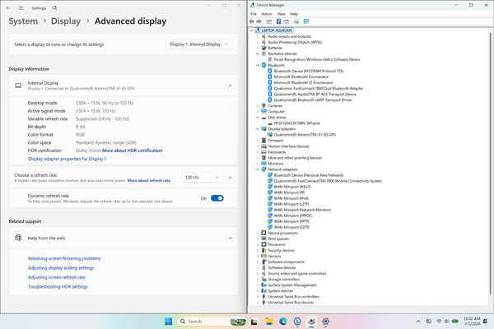Open Settings hamburger navigation menu
The image size is (494, 329).
pyautogui.click(x=21, y=8)
